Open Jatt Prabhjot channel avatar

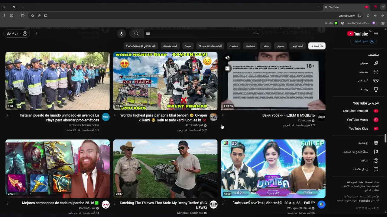click(x=213, y=117)
